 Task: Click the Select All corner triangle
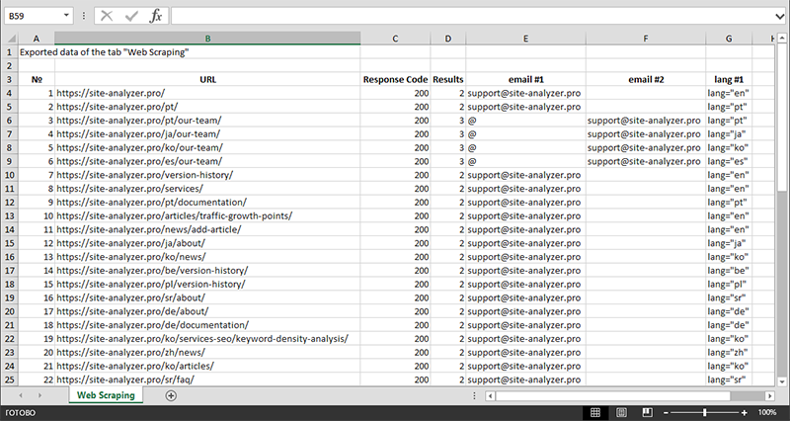click(x=10, y=39)
